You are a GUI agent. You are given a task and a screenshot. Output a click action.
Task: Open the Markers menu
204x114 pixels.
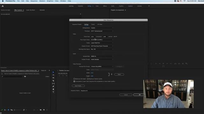[42, 1]
